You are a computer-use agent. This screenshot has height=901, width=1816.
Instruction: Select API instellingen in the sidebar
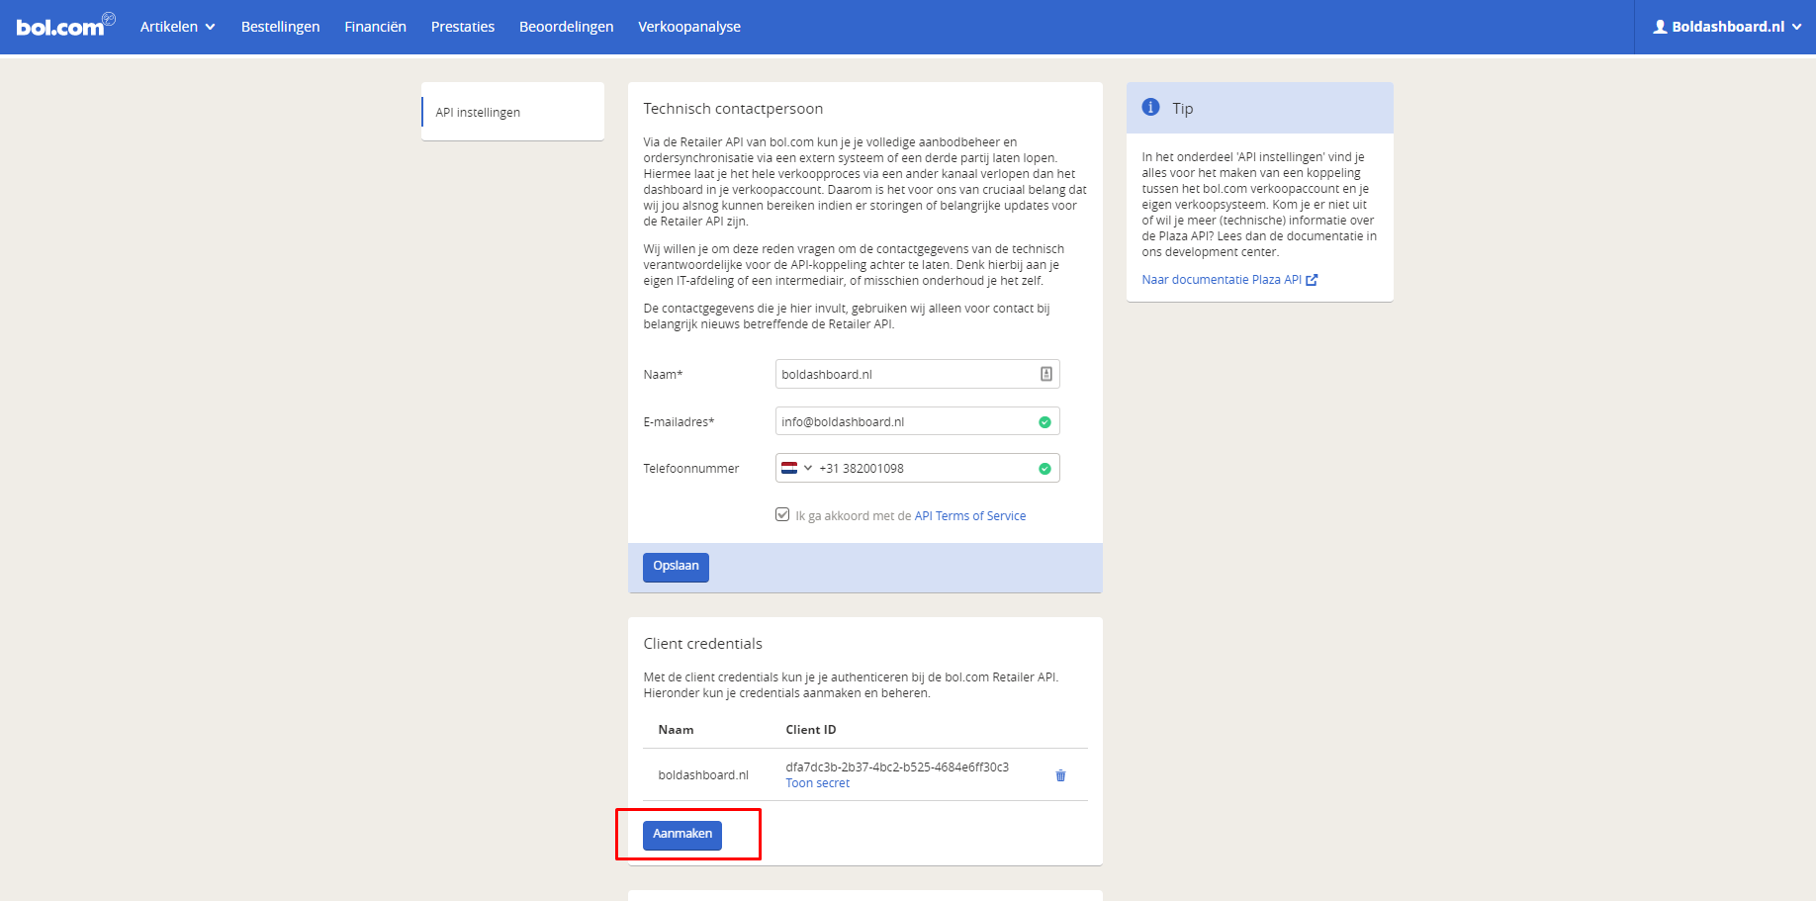point(478,112)
